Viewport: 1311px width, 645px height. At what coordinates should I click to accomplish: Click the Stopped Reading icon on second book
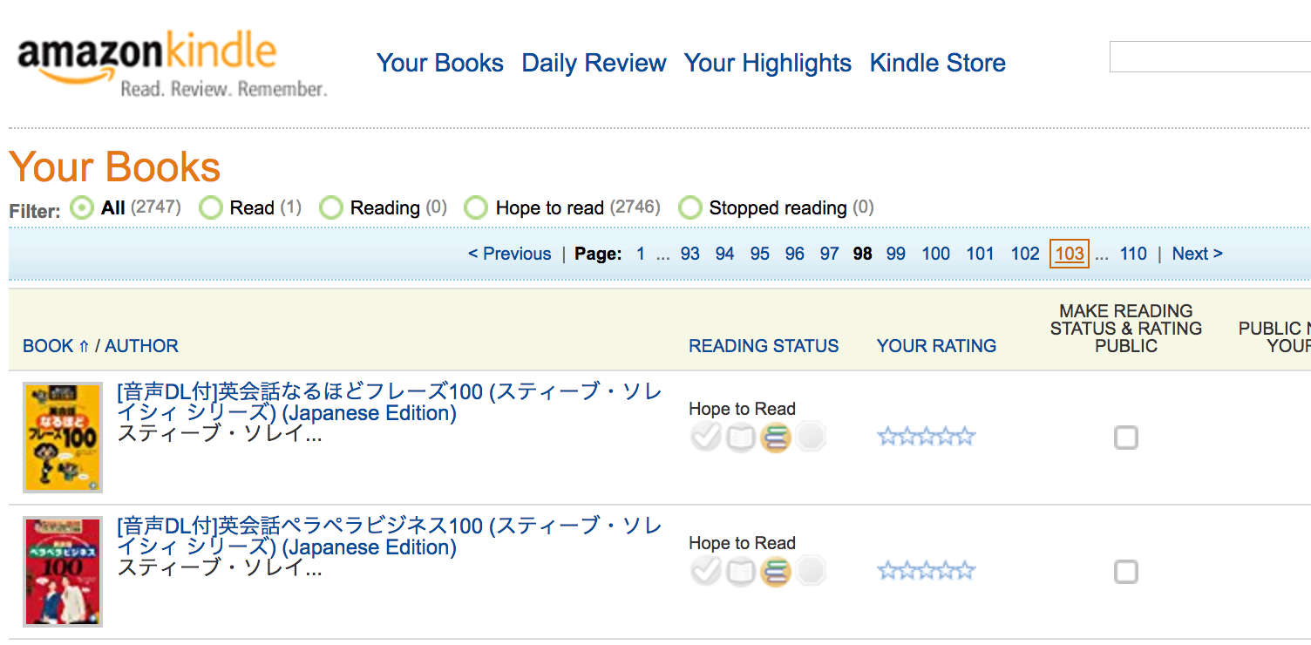(x=811, y=571)
